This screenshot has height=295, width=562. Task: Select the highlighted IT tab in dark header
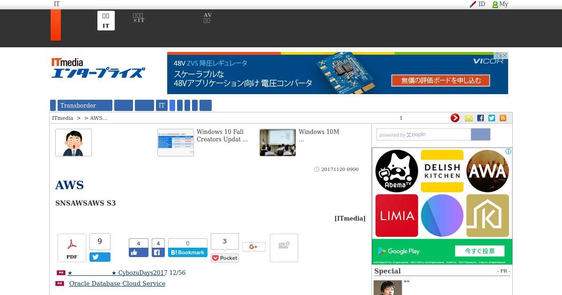[106, 21]
